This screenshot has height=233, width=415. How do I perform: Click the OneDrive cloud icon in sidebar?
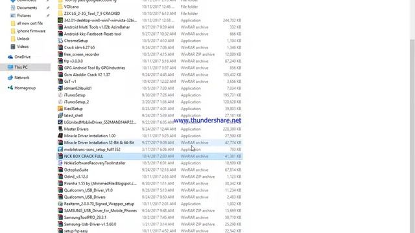[x=10, y=57]
